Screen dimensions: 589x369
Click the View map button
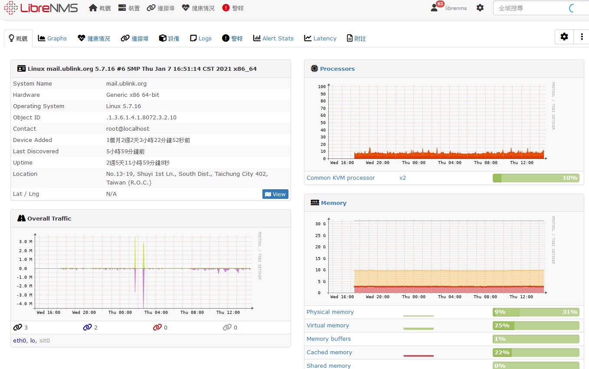point(275,194)
